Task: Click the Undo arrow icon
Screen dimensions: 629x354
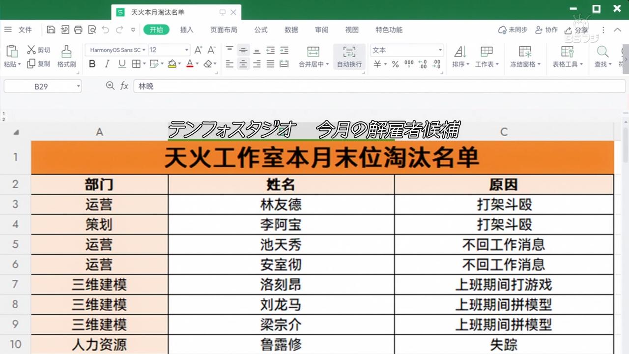Action: coord(105,30)
